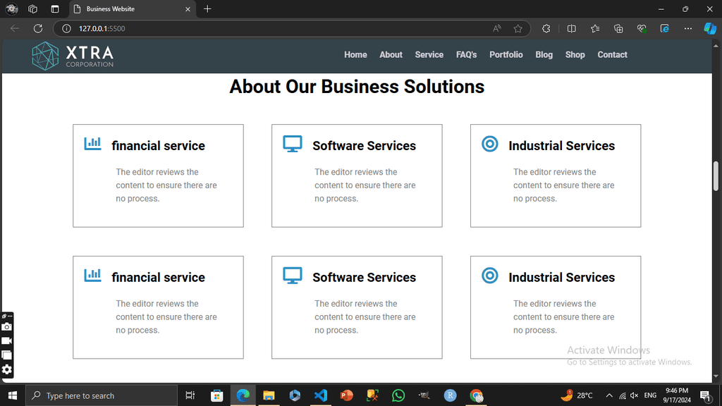Viewport: 722px width, 406px height.
Task: Click browser back arrow
Action: point(15,28)
